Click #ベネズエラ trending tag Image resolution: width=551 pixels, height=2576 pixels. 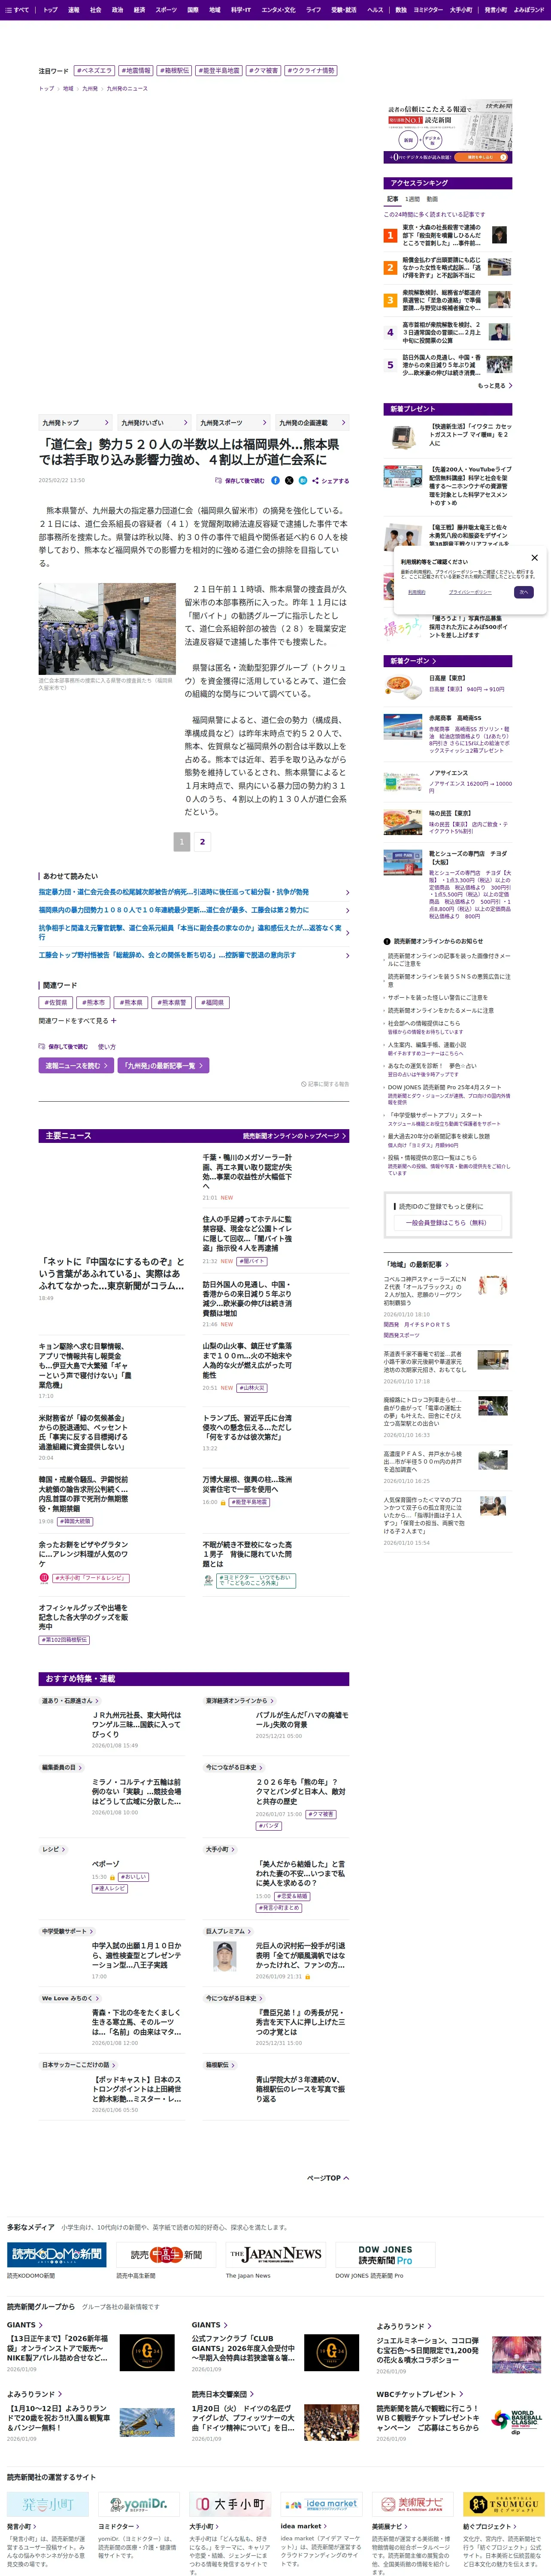(95, 71)
